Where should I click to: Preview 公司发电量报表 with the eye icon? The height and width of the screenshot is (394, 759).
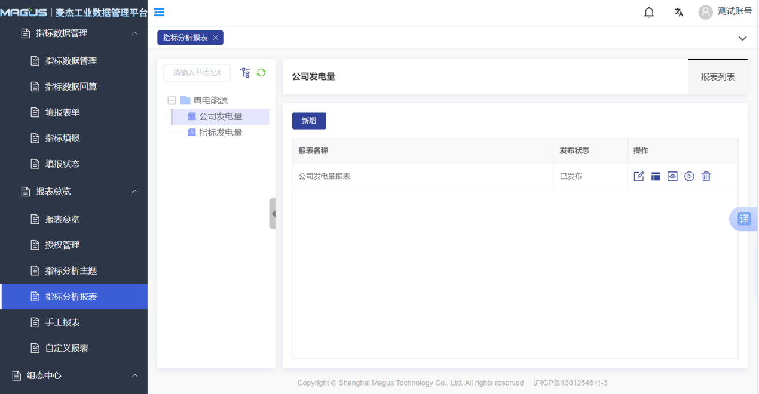tap(672, 176)
